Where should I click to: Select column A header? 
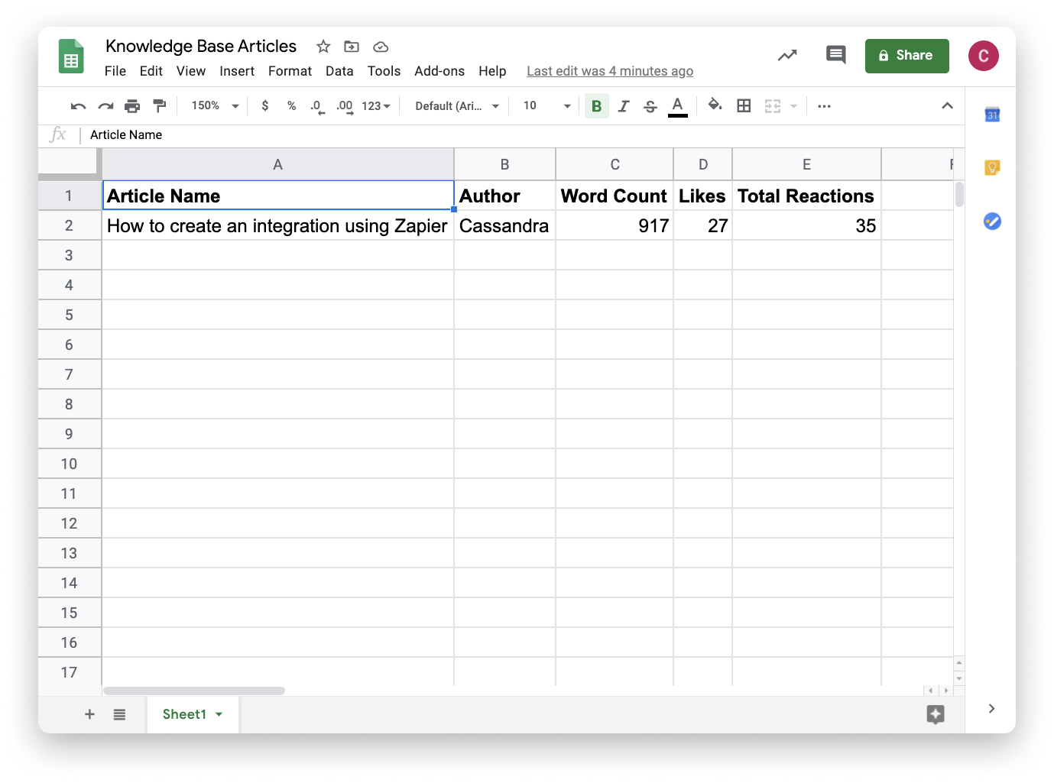[x=278, y=164]
